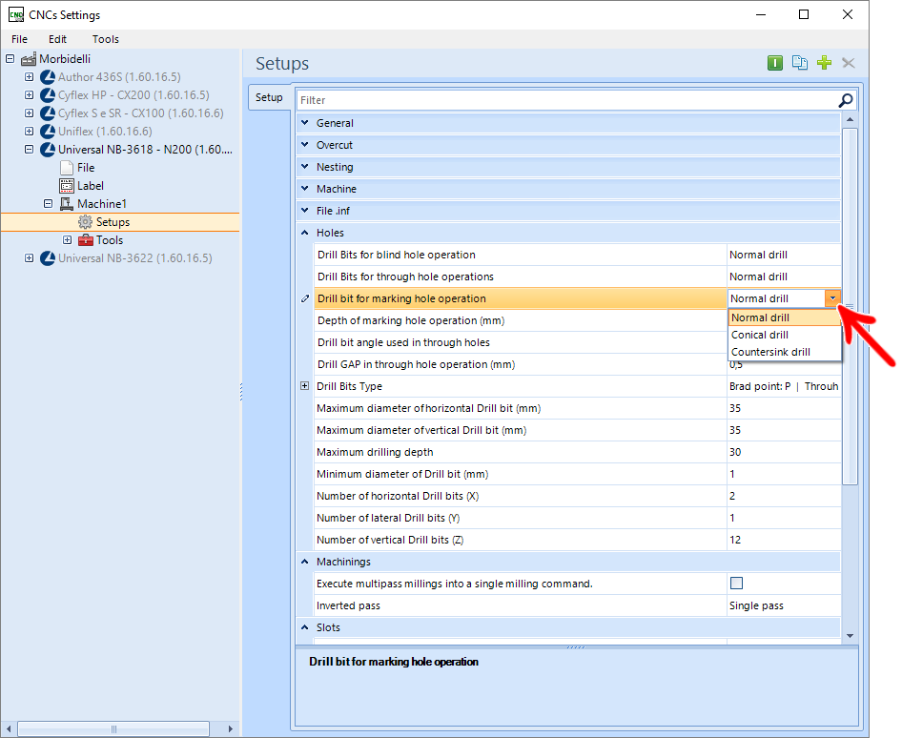This screenshot has width=902, height=738.
Task: Open the Edit menu
Action: [57, 39]
